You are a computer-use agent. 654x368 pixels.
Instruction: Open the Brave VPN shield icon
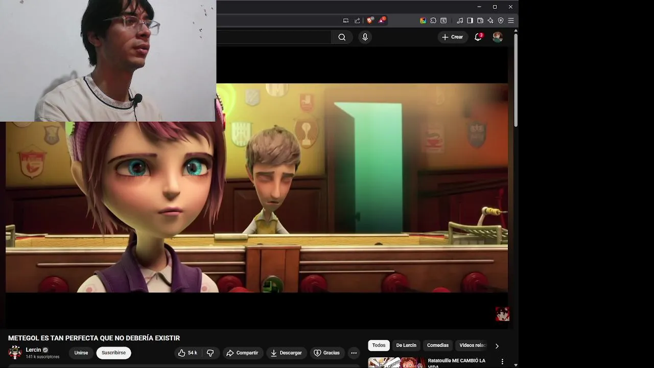(501, 20)
